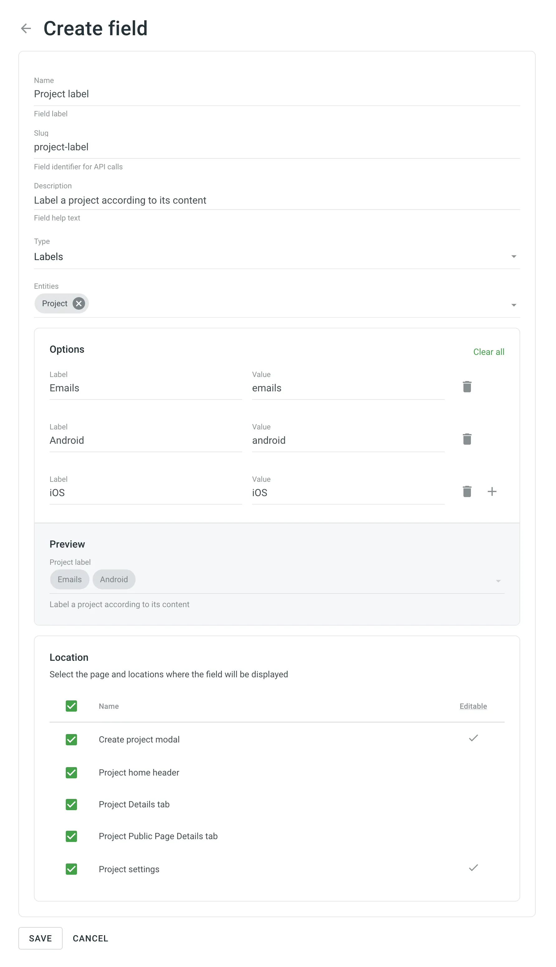
Task: Go back using the arrow icon
Action: pos(26,28)
